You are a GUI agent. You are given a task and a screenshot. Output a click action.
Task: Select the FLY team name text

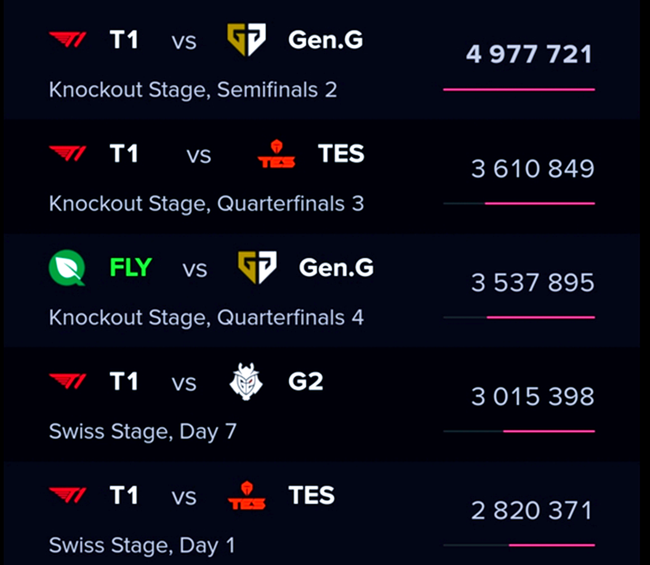coord(130,267)
